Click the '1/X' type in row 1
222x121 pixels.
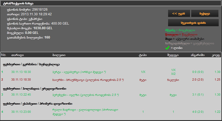pyautogui.click(x=143, y=72)
